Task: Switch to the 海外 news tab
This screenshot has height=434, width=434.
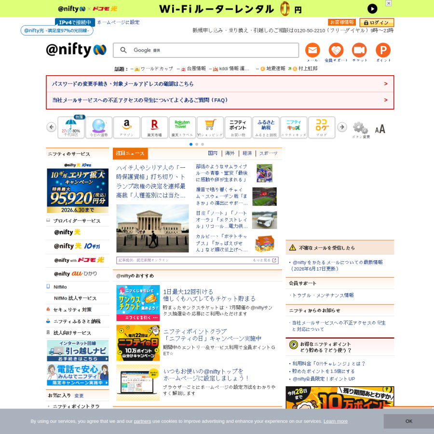Action: [230, 153]
